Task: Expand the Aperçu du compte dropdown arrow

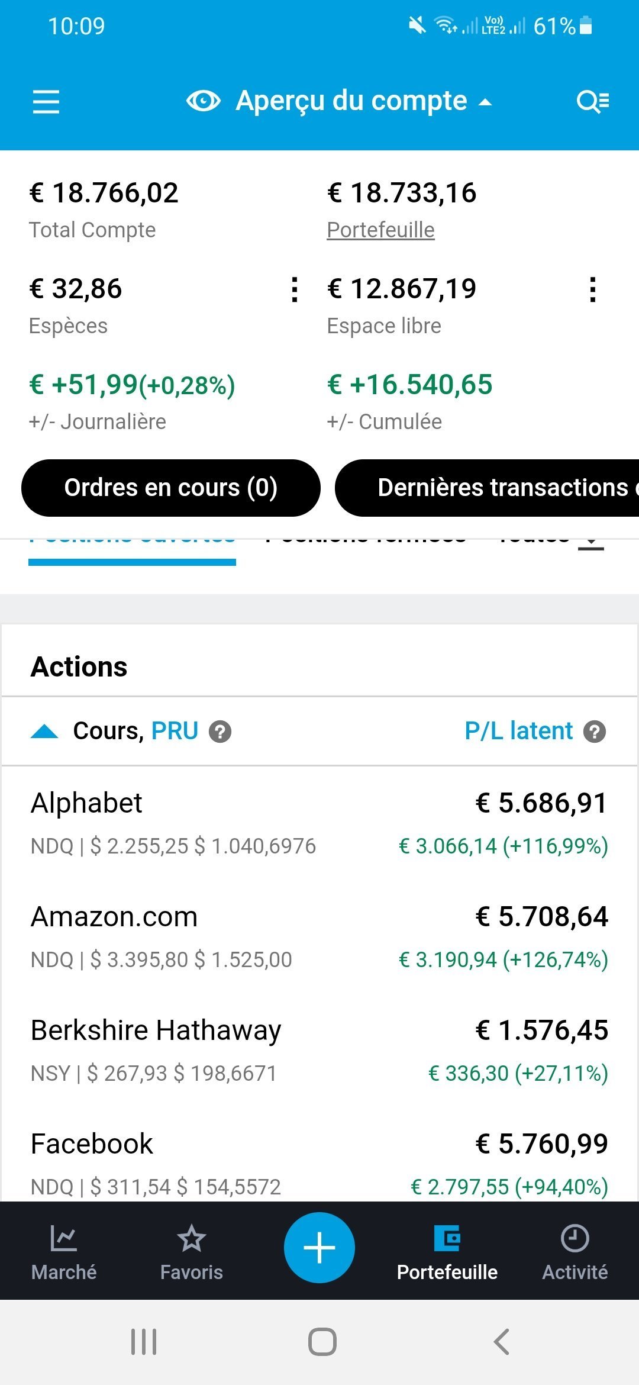Action: click(x=485, y=102)
